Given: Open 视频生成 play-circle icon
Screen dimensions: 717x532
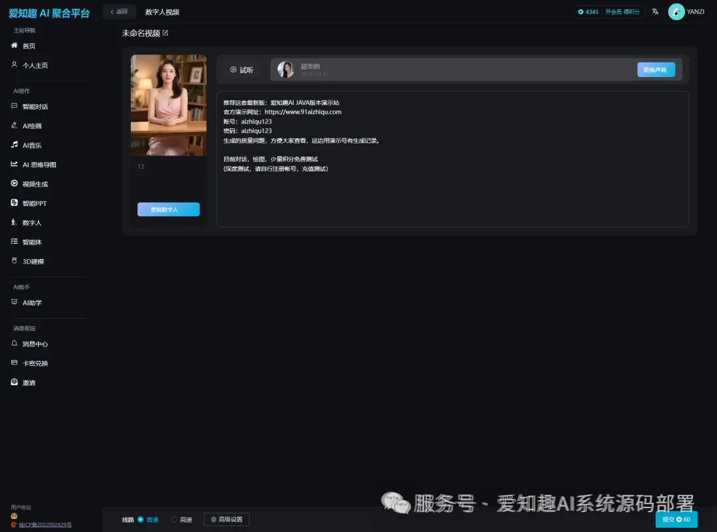Looking at the screenshot, I should pyautogui.click(x=14, y=183).
